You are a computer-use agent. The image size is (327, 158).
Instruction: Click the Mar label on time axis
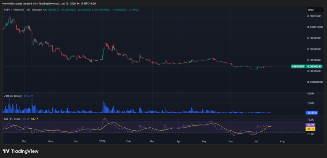click(x=152, y=141)
